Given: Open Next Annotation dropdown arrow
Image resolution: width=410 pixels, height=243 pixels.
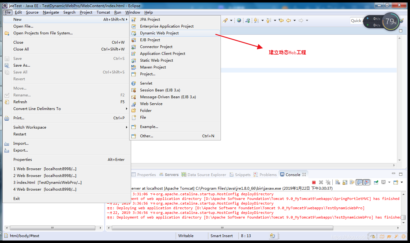Looking at the screenshot, I should (262, 20).
